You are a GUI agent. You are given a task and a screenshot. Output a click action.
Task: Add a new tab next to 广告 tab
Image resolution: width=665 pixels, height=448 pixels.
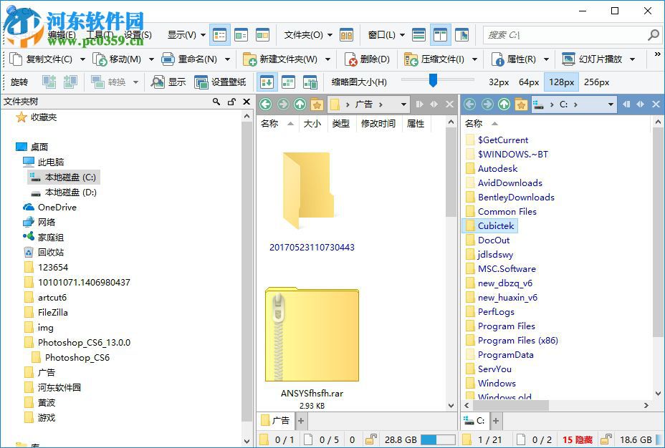point(301,421)
